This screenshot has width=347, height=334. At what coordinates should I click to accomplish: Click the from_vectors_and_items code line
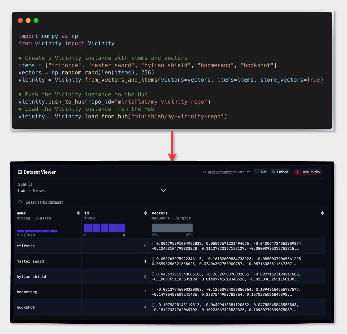(x=171, y=80)
